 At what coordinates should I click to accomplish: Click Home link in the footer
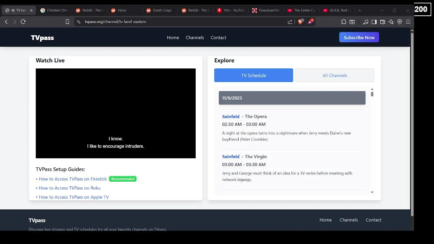click(325, 220)
